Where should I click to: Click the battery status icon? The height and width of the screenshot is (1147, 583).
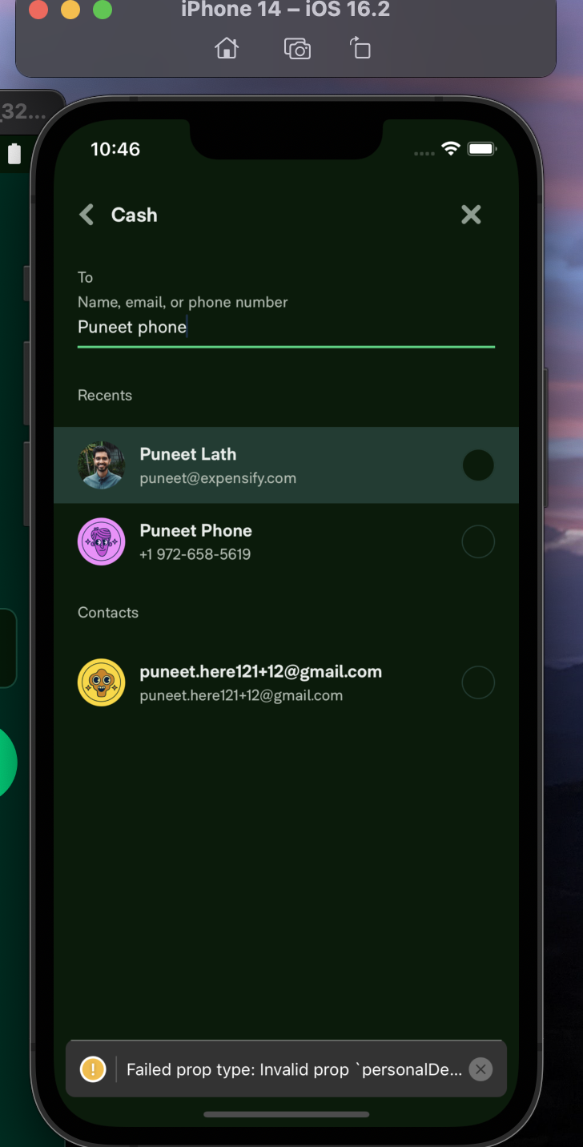click(482, 149)
